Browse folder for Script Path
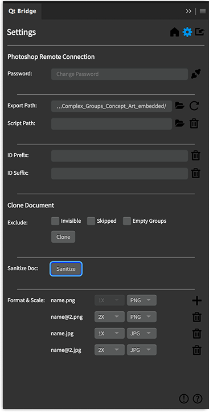The width and height of the screenshot is (209, 413). pyautogui.click(x=179, y=123)
